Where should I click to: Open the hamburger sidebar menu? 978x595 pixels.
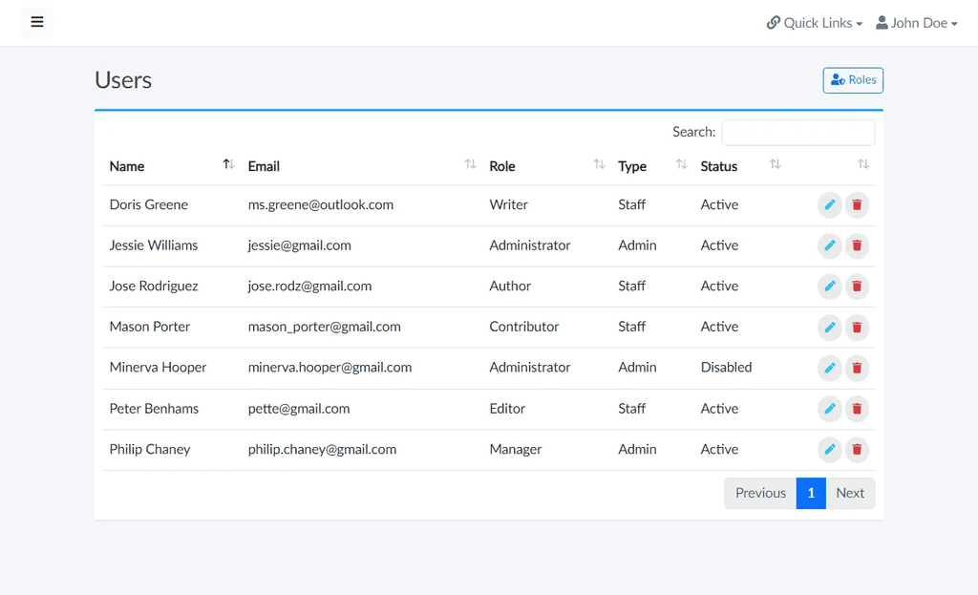(37, 23)
